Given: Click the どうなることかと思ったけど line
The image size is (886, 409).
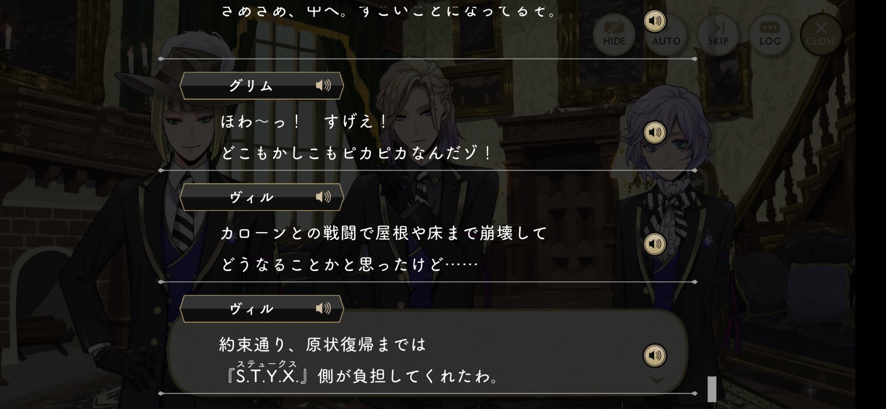Looking at the screenshot, I should click(350, 265).
